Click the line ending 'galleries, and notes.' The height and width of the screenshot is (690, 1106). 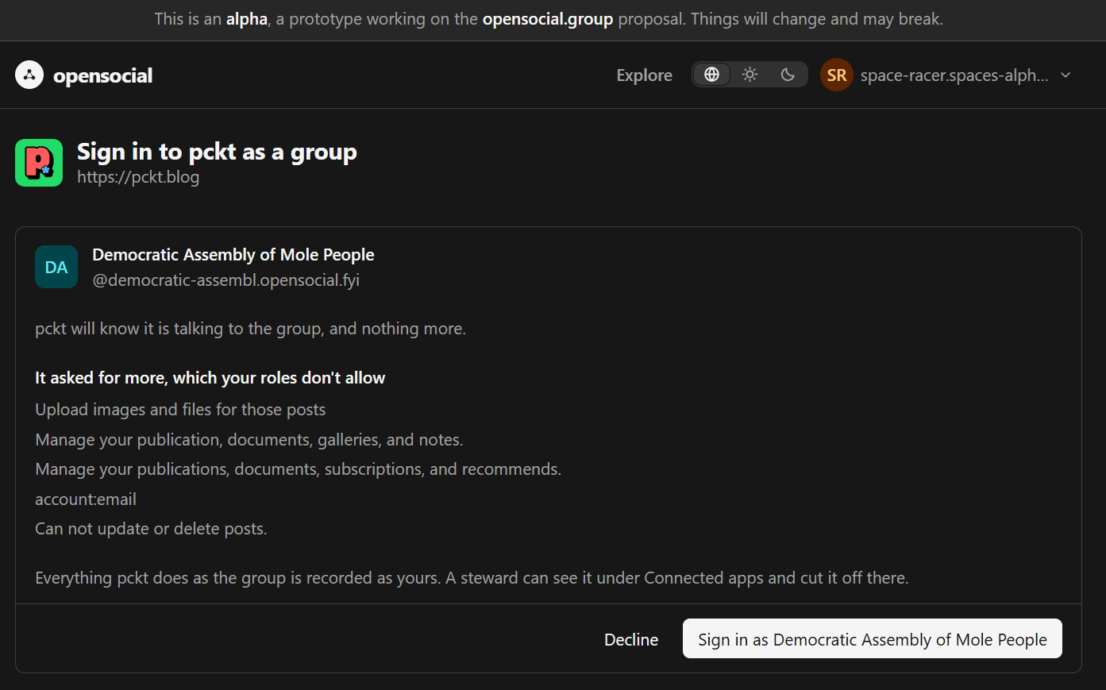249,440
